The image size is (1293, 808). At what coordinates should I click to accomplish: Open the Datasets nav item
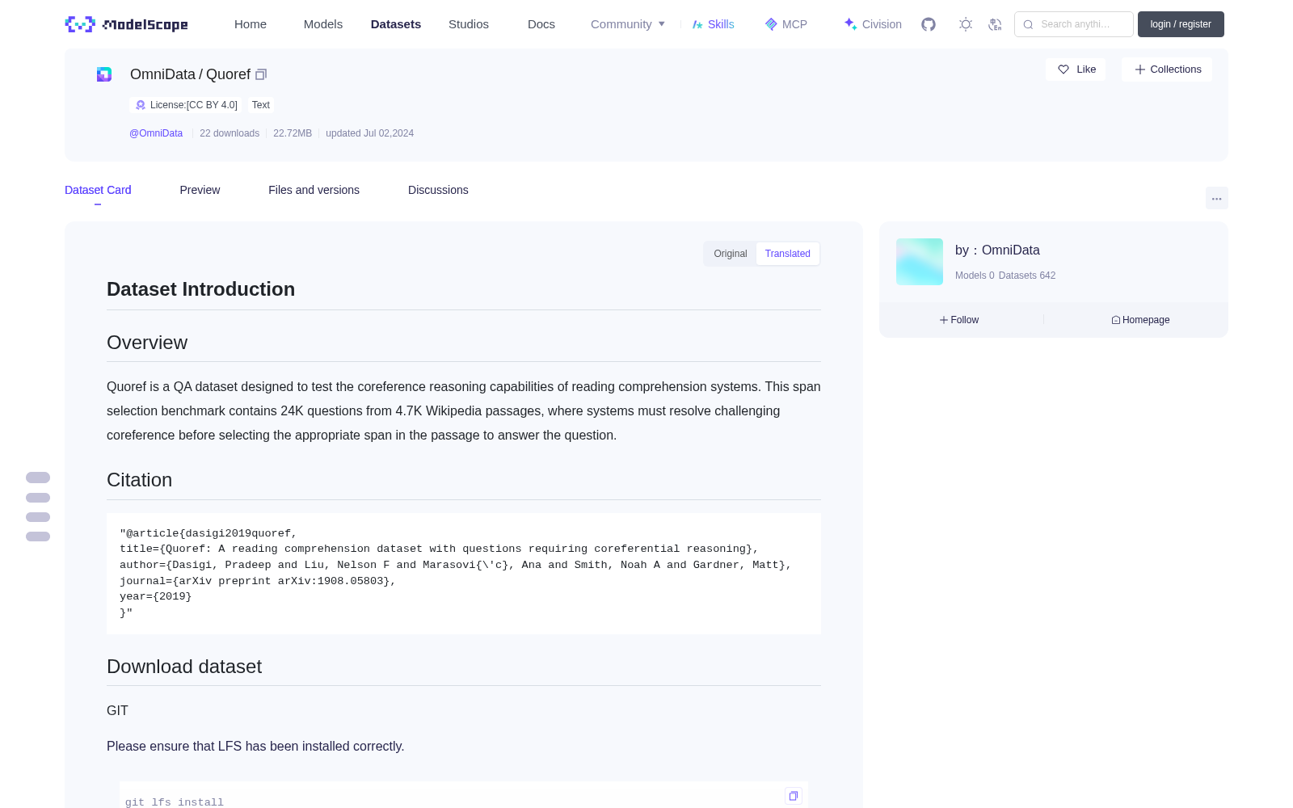(x=396, y=24)
